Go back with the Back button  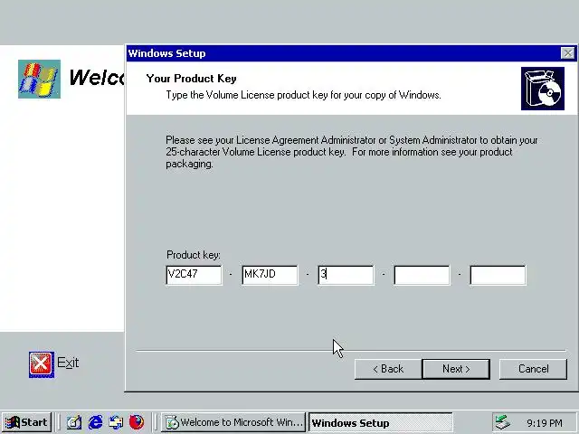(388, 369)
